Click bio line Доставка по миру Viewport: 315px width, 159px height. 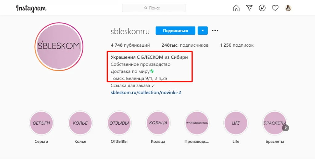click(132, 72)
